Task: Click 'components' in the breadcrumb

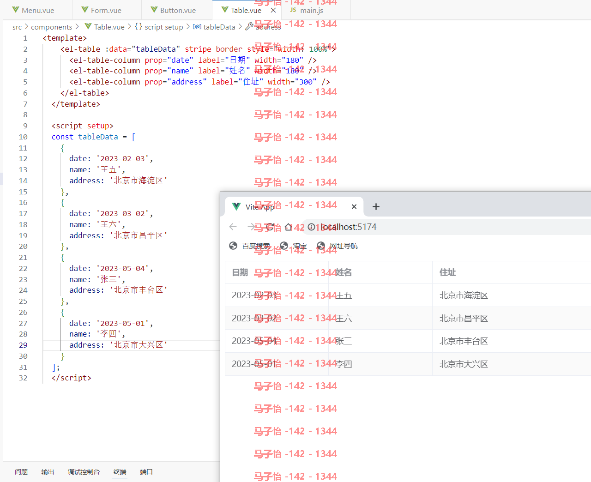Action: click(x=51, y=27)
